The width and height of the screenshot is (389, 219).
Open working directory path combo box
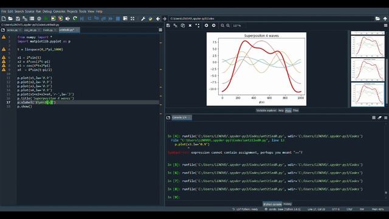point(272,19)
